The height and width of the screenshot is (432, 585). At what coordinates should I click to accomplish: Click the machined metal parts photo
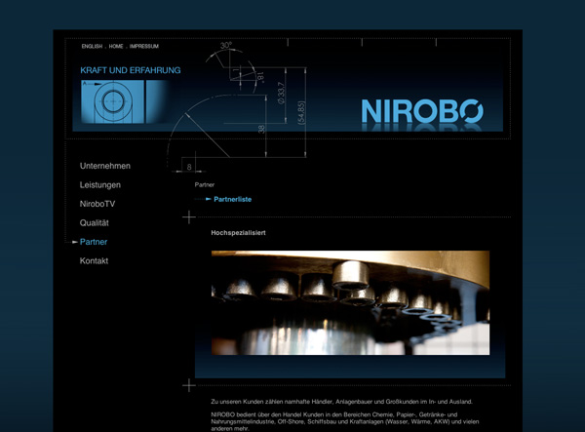click(350, 302)
